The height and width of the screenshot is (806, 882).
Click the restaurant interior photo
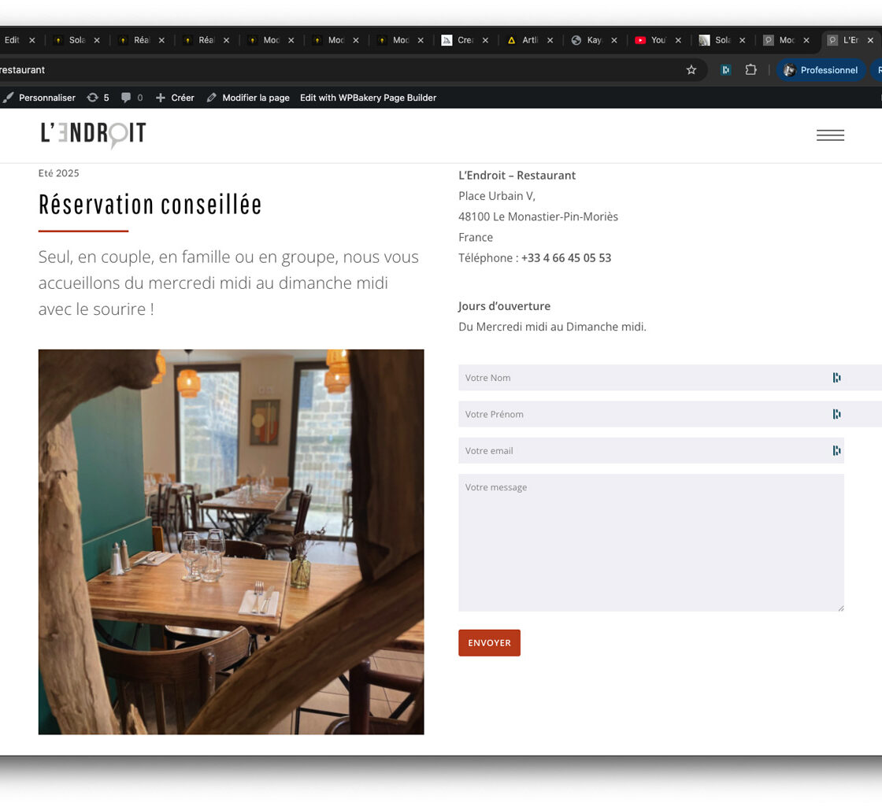[231, 542]
